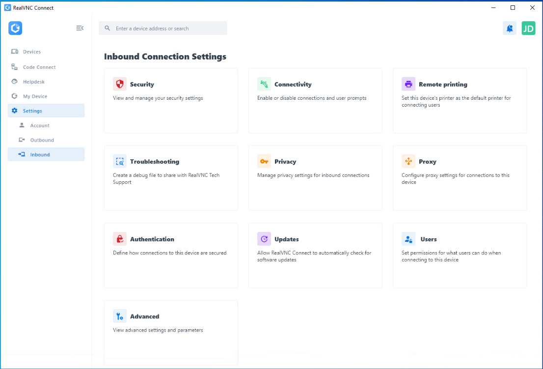The image size is (543, 369).
Task: Click the green Connectivity icon
Action: click(x=264, y=84)
